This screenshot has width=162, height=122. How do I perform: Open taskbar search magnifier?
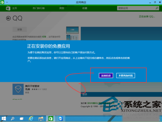click(x=13, y=118)
